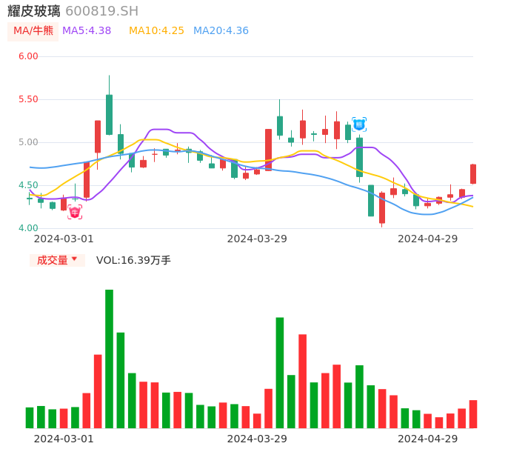508x449 pixels.
Task: Click the 6.00 price axis label
Action: click(28, 56)
